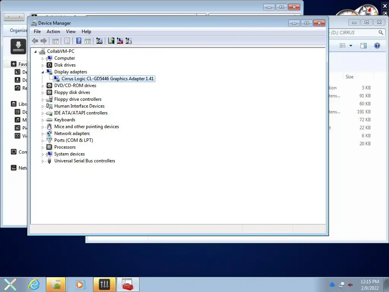Select the Floppy drive controllers label
389x292 pixels.
78,99
